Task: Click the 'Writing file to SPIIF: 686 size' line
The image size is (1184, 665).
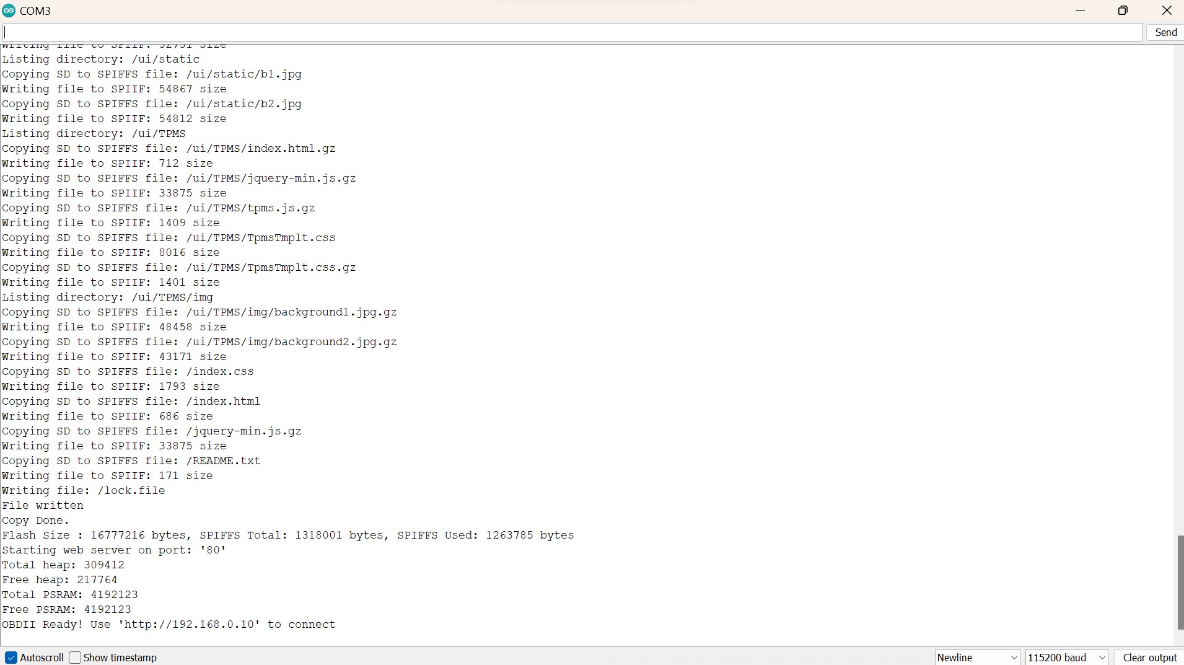Action: point(107,416)
